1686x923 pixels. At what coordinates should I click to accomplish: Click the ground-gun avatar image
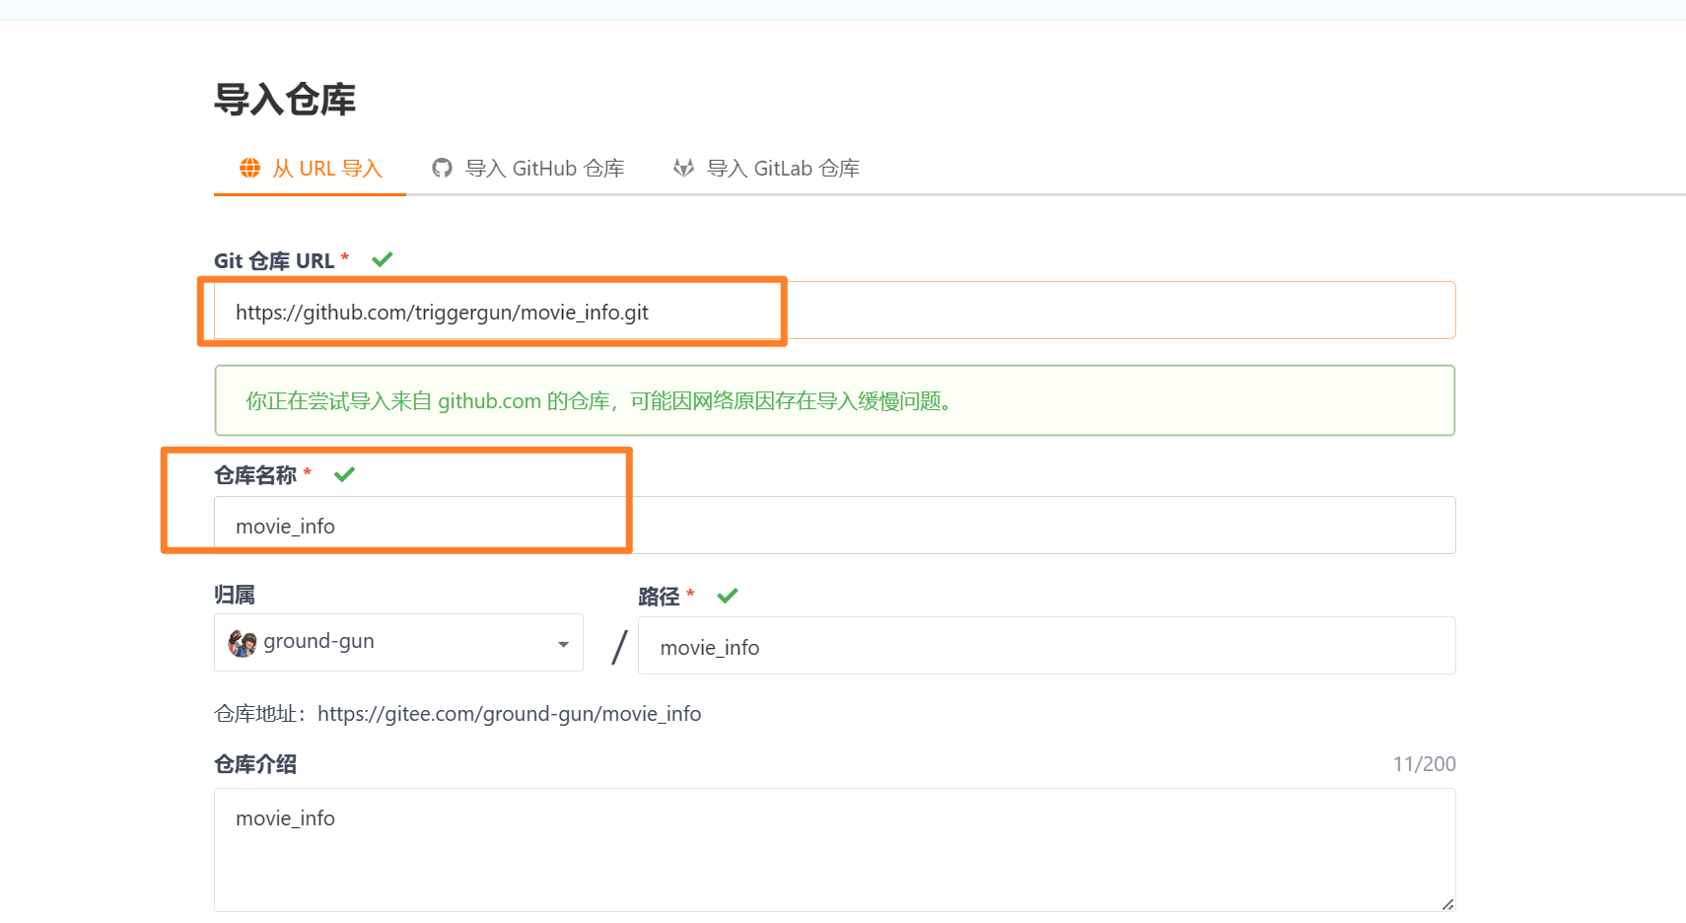(242, 643)
